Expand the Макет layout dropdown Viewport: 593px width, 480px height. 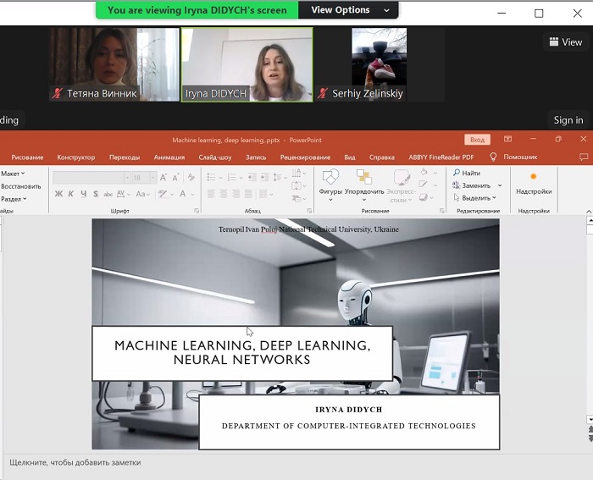[x=14, y=174]
